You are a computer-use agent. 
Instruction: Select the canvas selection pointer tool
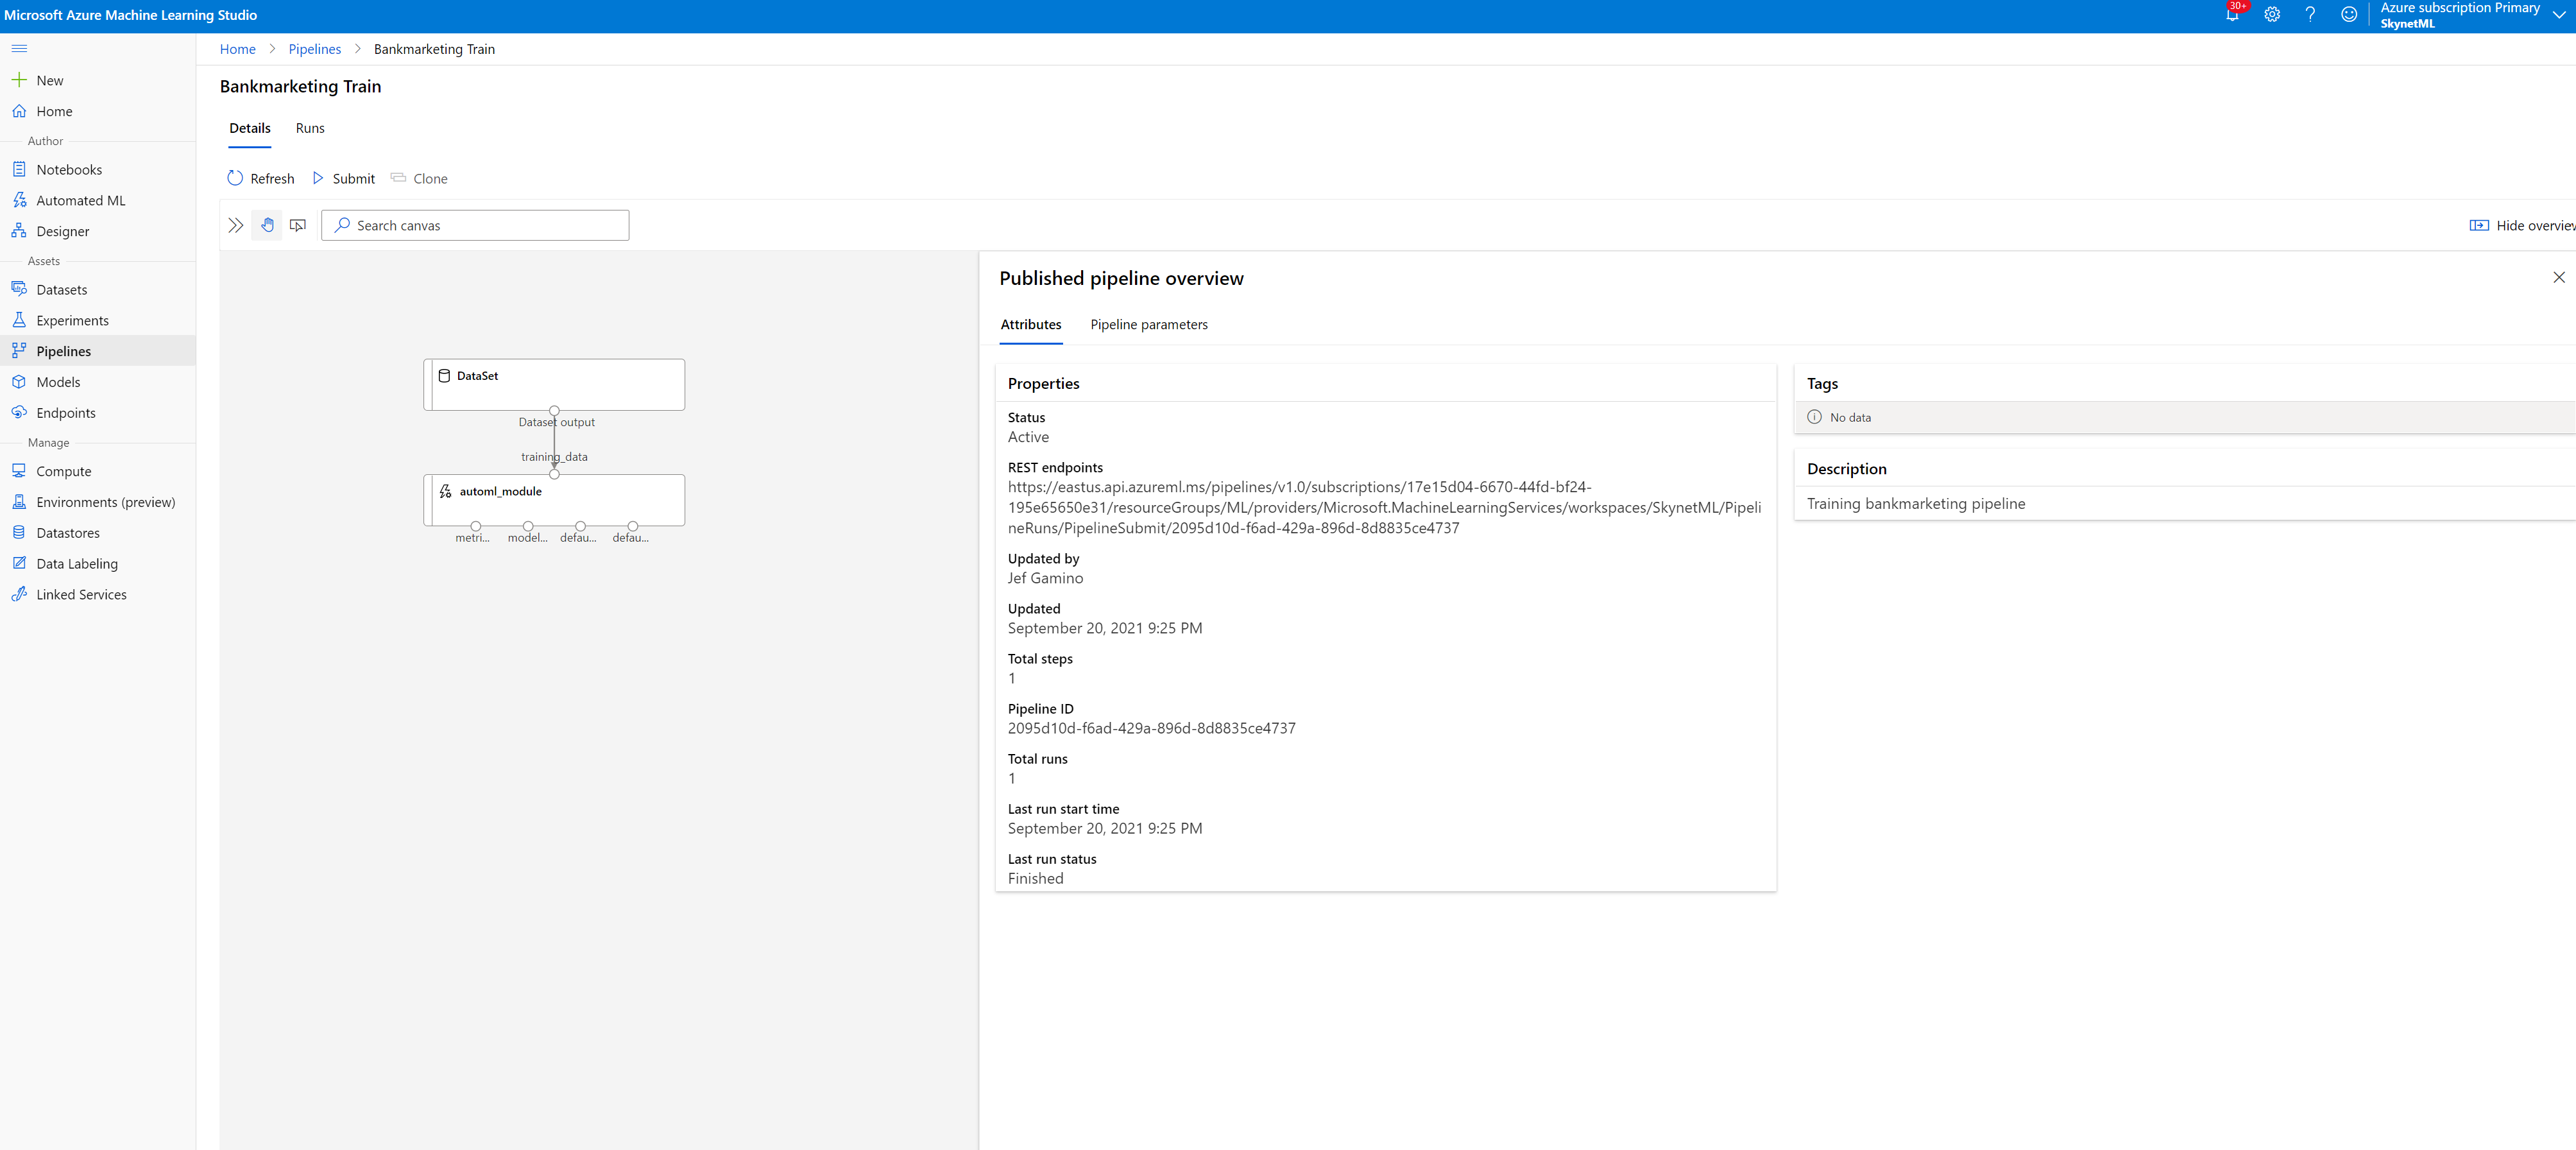tap(297, 225)
